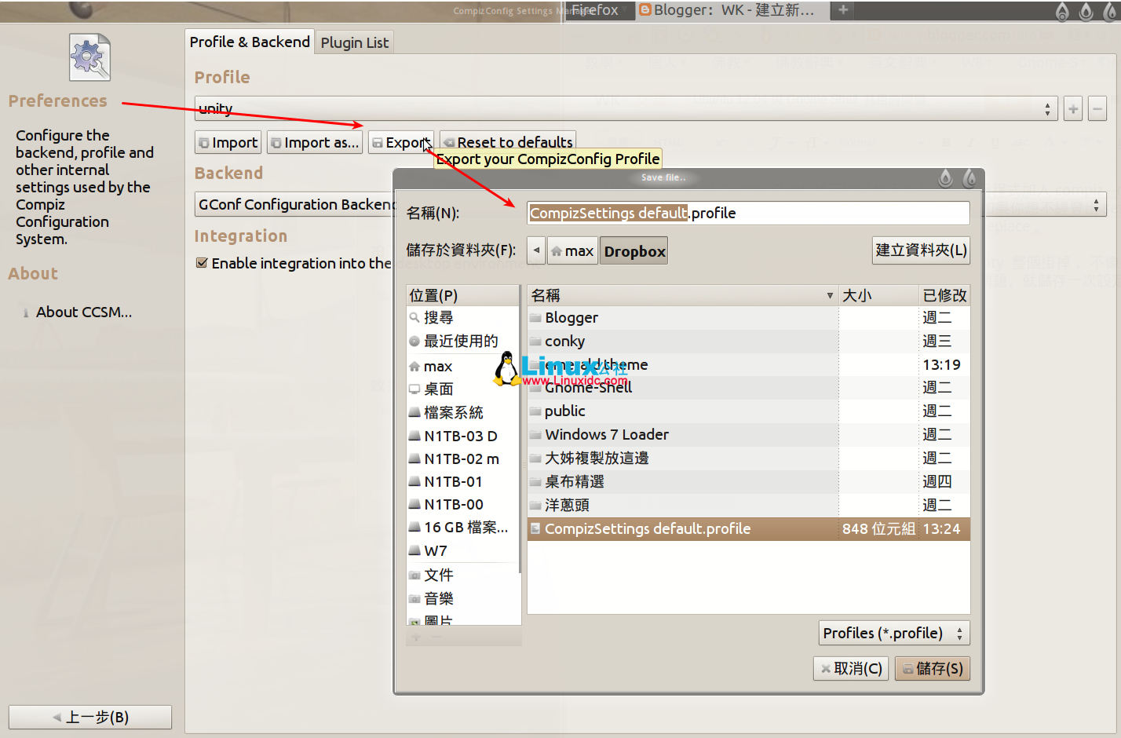Select 16 GB 檔案... volume in places
This screenshot has width=1121, height=738.
point(463,527)
